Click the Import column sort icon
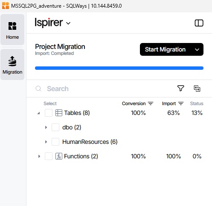Screen dimensions: 212x206 tap(181, 103)
